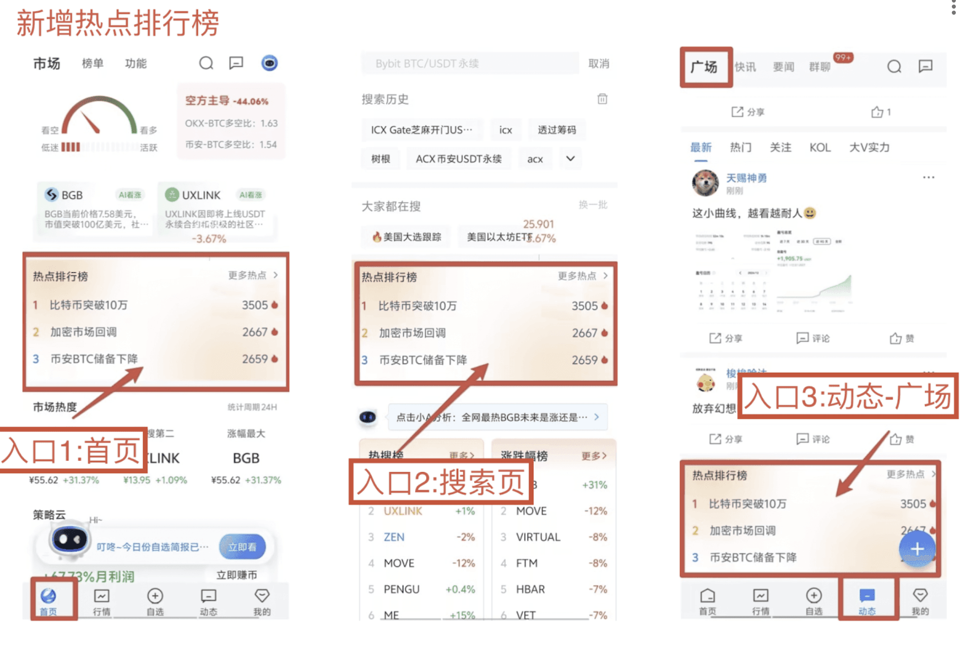Open the BGB AI card
This screenshot has width=964, height=650.
click(94, 210)
